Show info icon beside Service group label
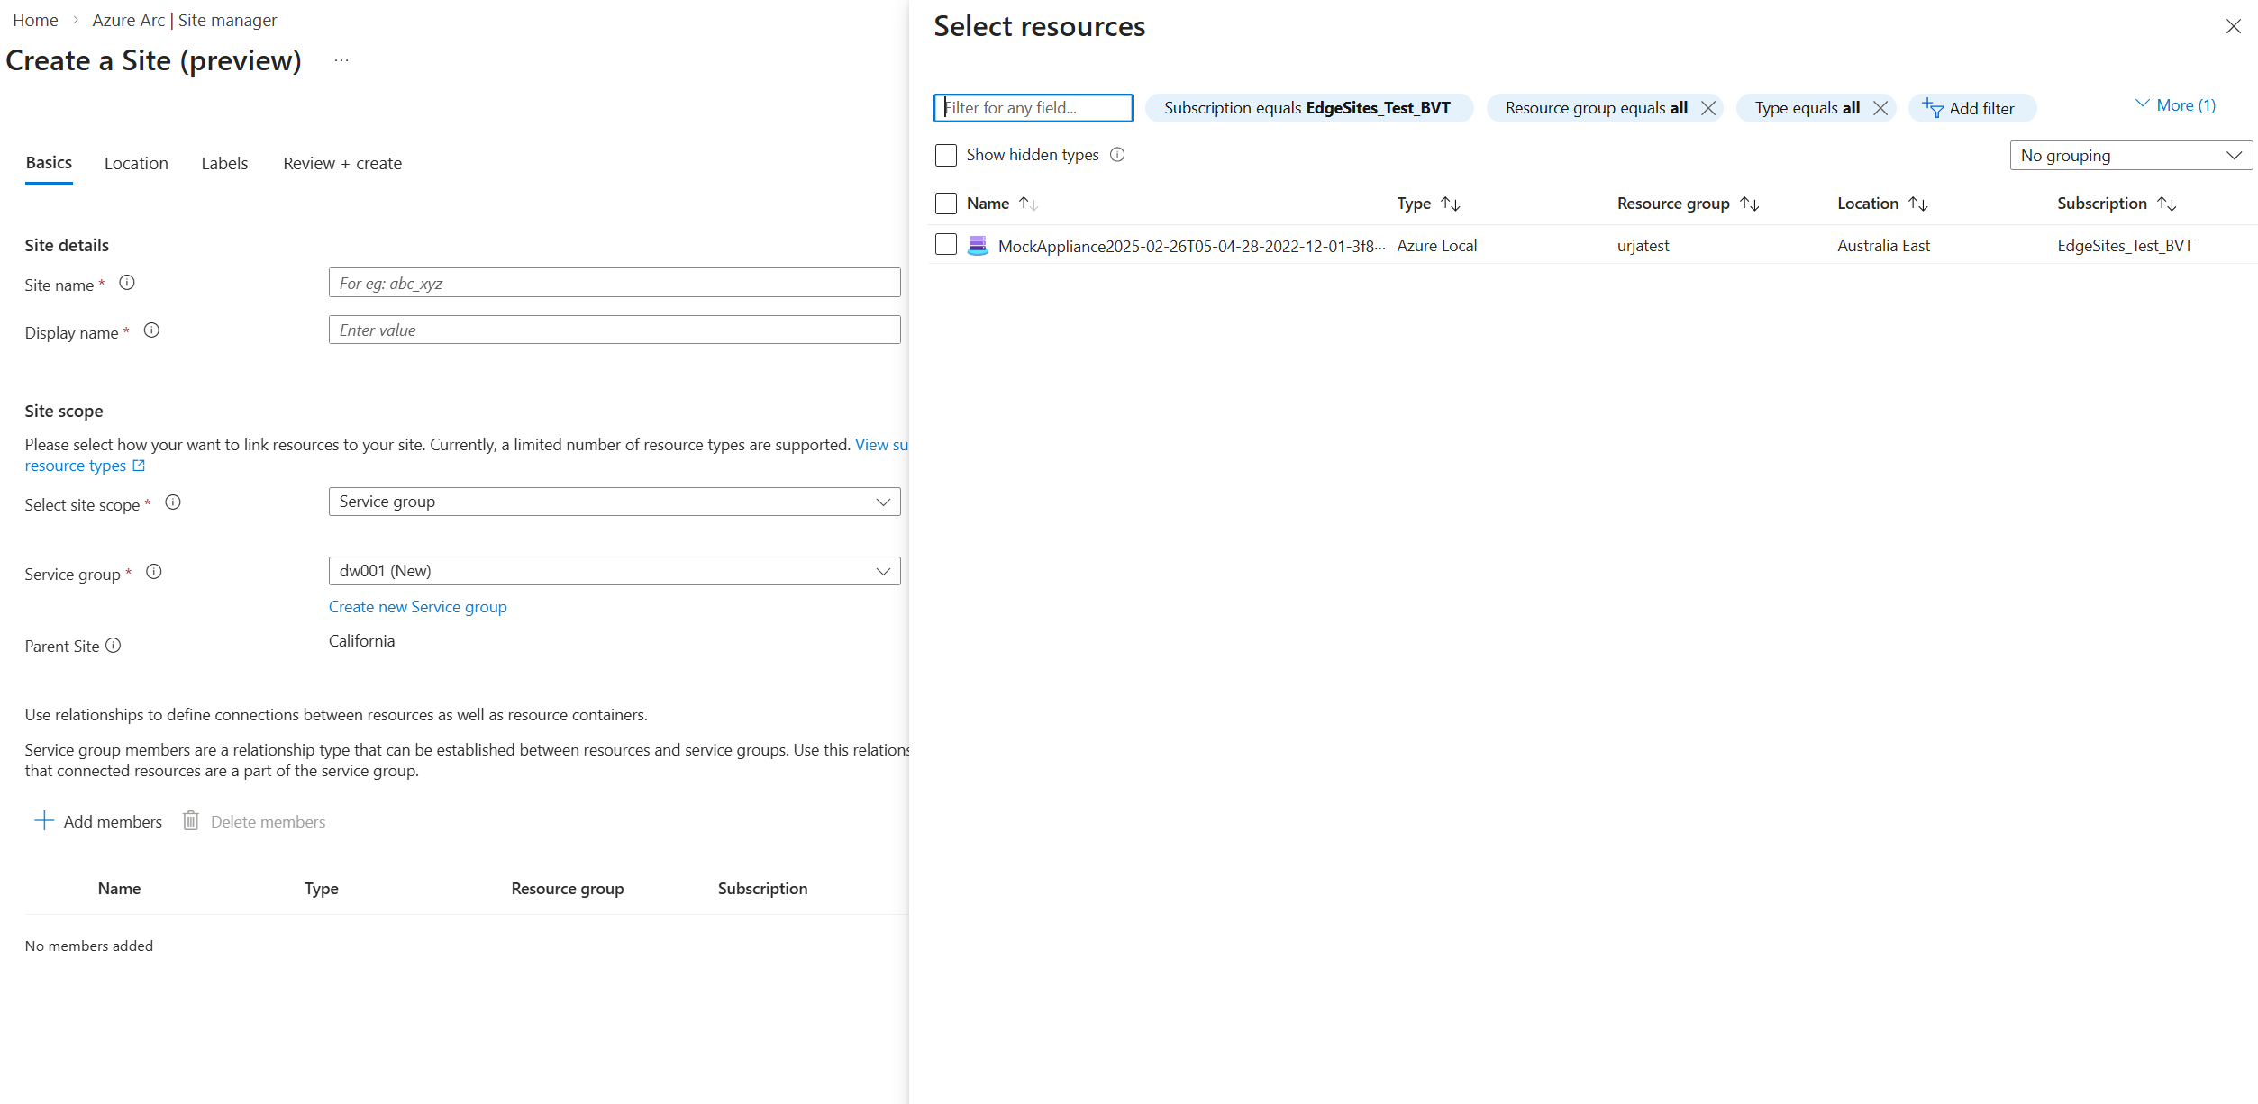Image resolution: width=2258 pixels, height=1104 pixels. click(x=154, y=572)
